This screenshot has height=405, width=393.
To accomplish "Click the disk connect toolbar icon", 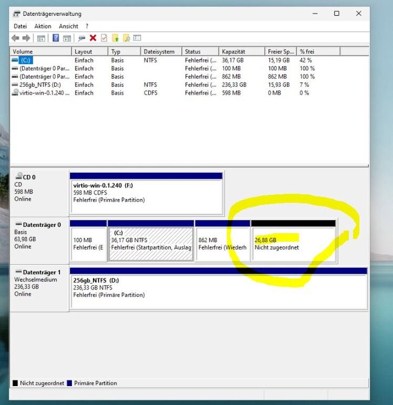I will tap(82, 38).
